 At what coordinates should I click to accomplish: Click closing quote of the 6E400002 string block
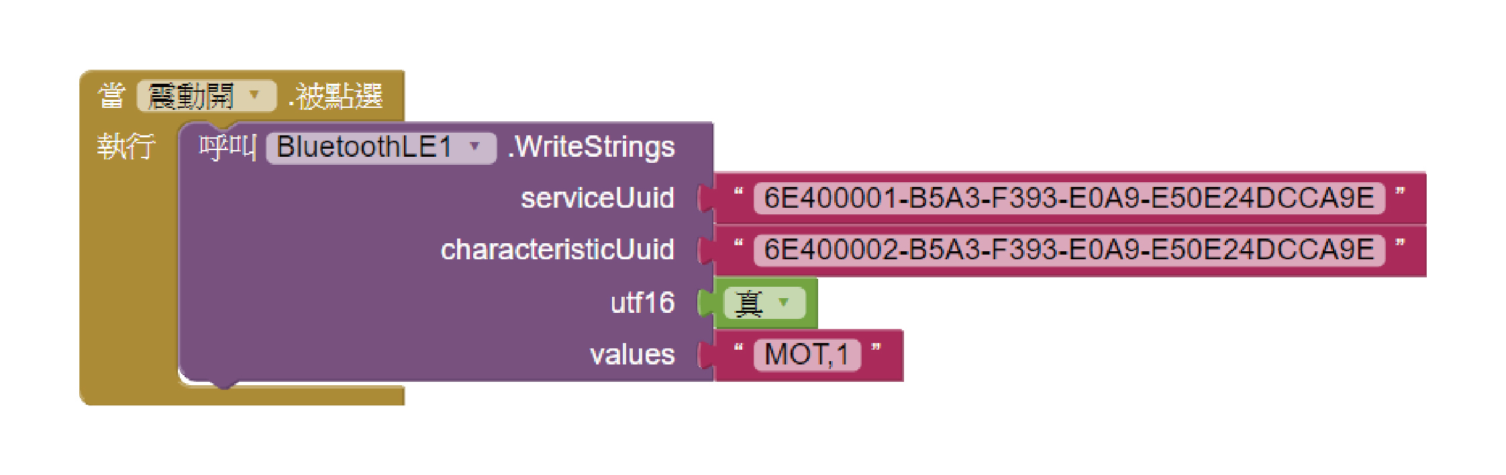click(x=1400, y=244)
